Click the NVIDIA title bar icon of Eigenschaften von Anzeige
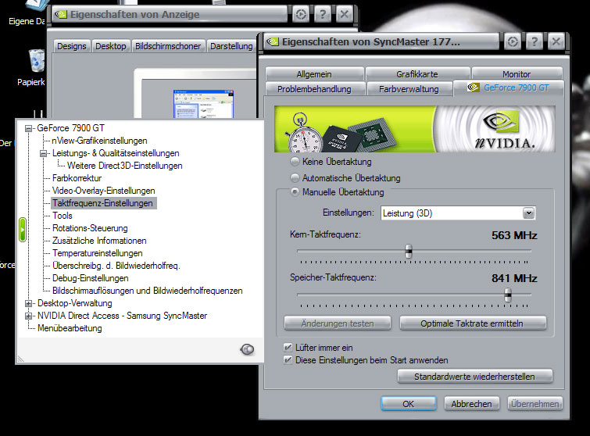This screenshot has height=436, width=590. pos(61,14)
